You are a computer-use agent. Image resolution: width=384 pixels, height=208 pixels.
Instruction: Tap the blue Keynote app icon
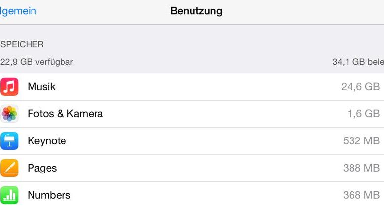9,141
